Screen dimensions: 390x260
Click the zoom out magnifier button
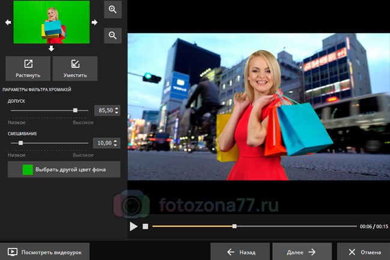coord(112,36)
